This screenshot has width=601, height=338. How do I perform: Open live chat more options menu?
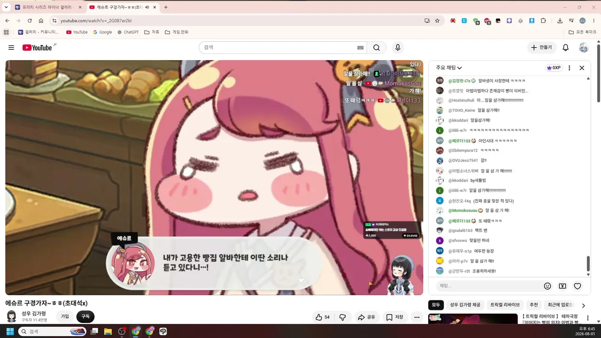(570, 68)
